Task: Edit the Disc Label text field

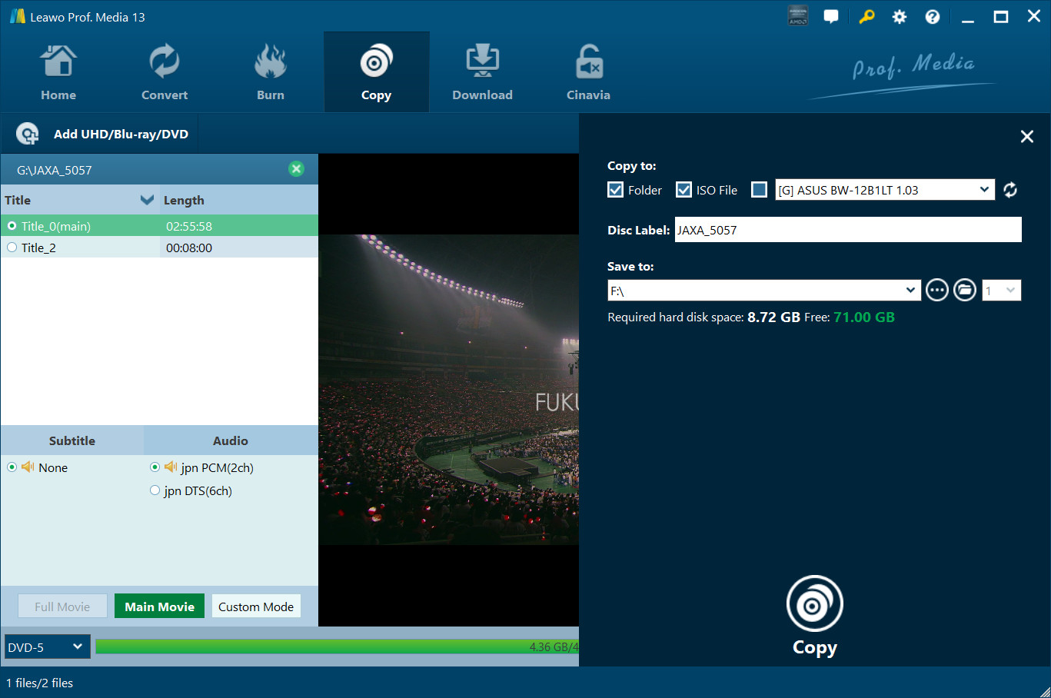Action: click(847, 230)
